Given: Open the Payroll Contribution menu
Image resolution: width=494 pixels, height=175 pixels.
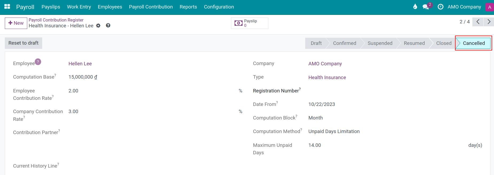Looking at the screenshot, I should pos(151,7).
